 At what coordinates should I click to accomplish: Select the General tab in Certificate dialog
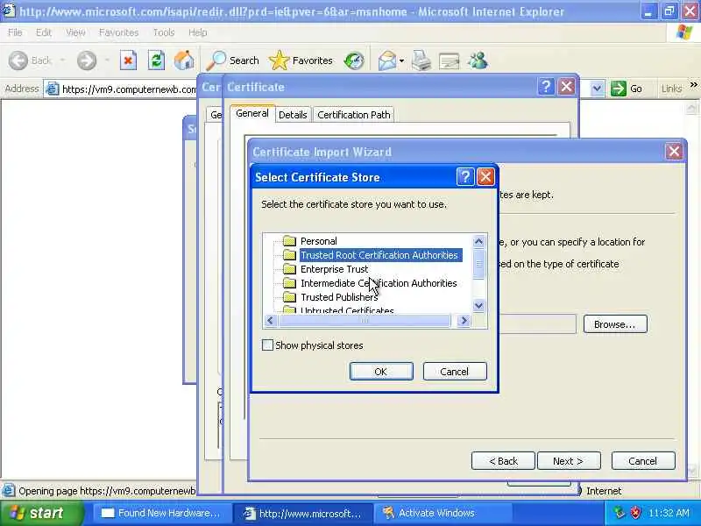tap(252, 114)
